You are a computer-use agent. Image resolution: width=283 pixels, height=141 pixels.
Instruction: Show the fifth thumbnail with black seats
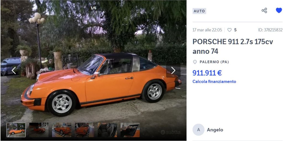click(107, 130)
